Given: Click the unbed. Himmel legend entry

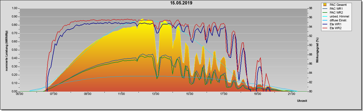Looking at the screenshot, I should (337, 16).
